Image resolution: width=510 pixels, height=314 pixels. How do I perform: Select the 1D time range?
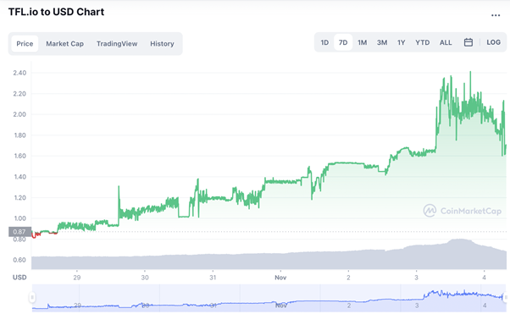pos(324,42)
